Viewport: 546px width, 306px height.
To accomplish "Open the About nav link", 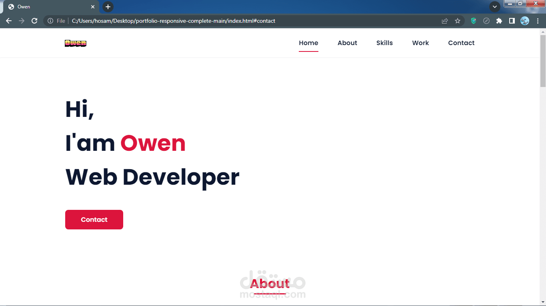I will pyautogui.click(x=347, y=43).
